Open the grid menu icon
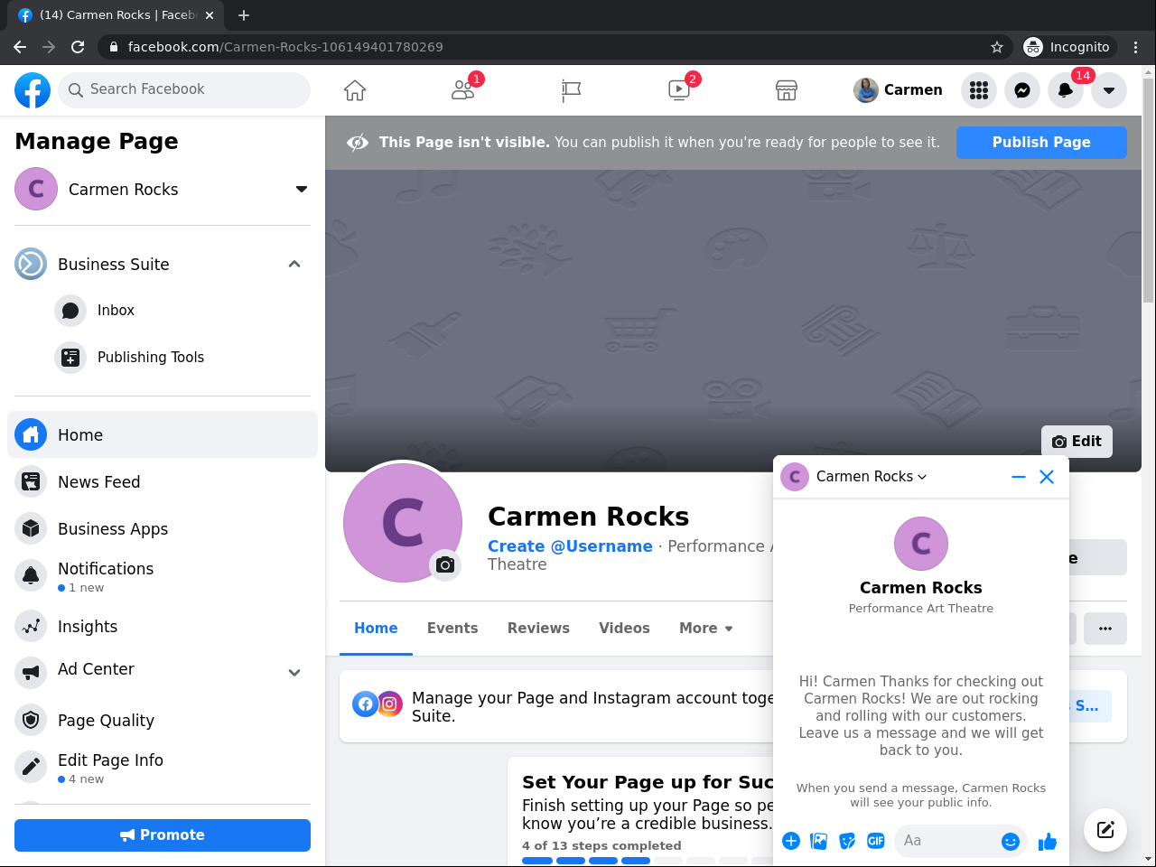The image size is (1156, 867). [x=979, y=90]
